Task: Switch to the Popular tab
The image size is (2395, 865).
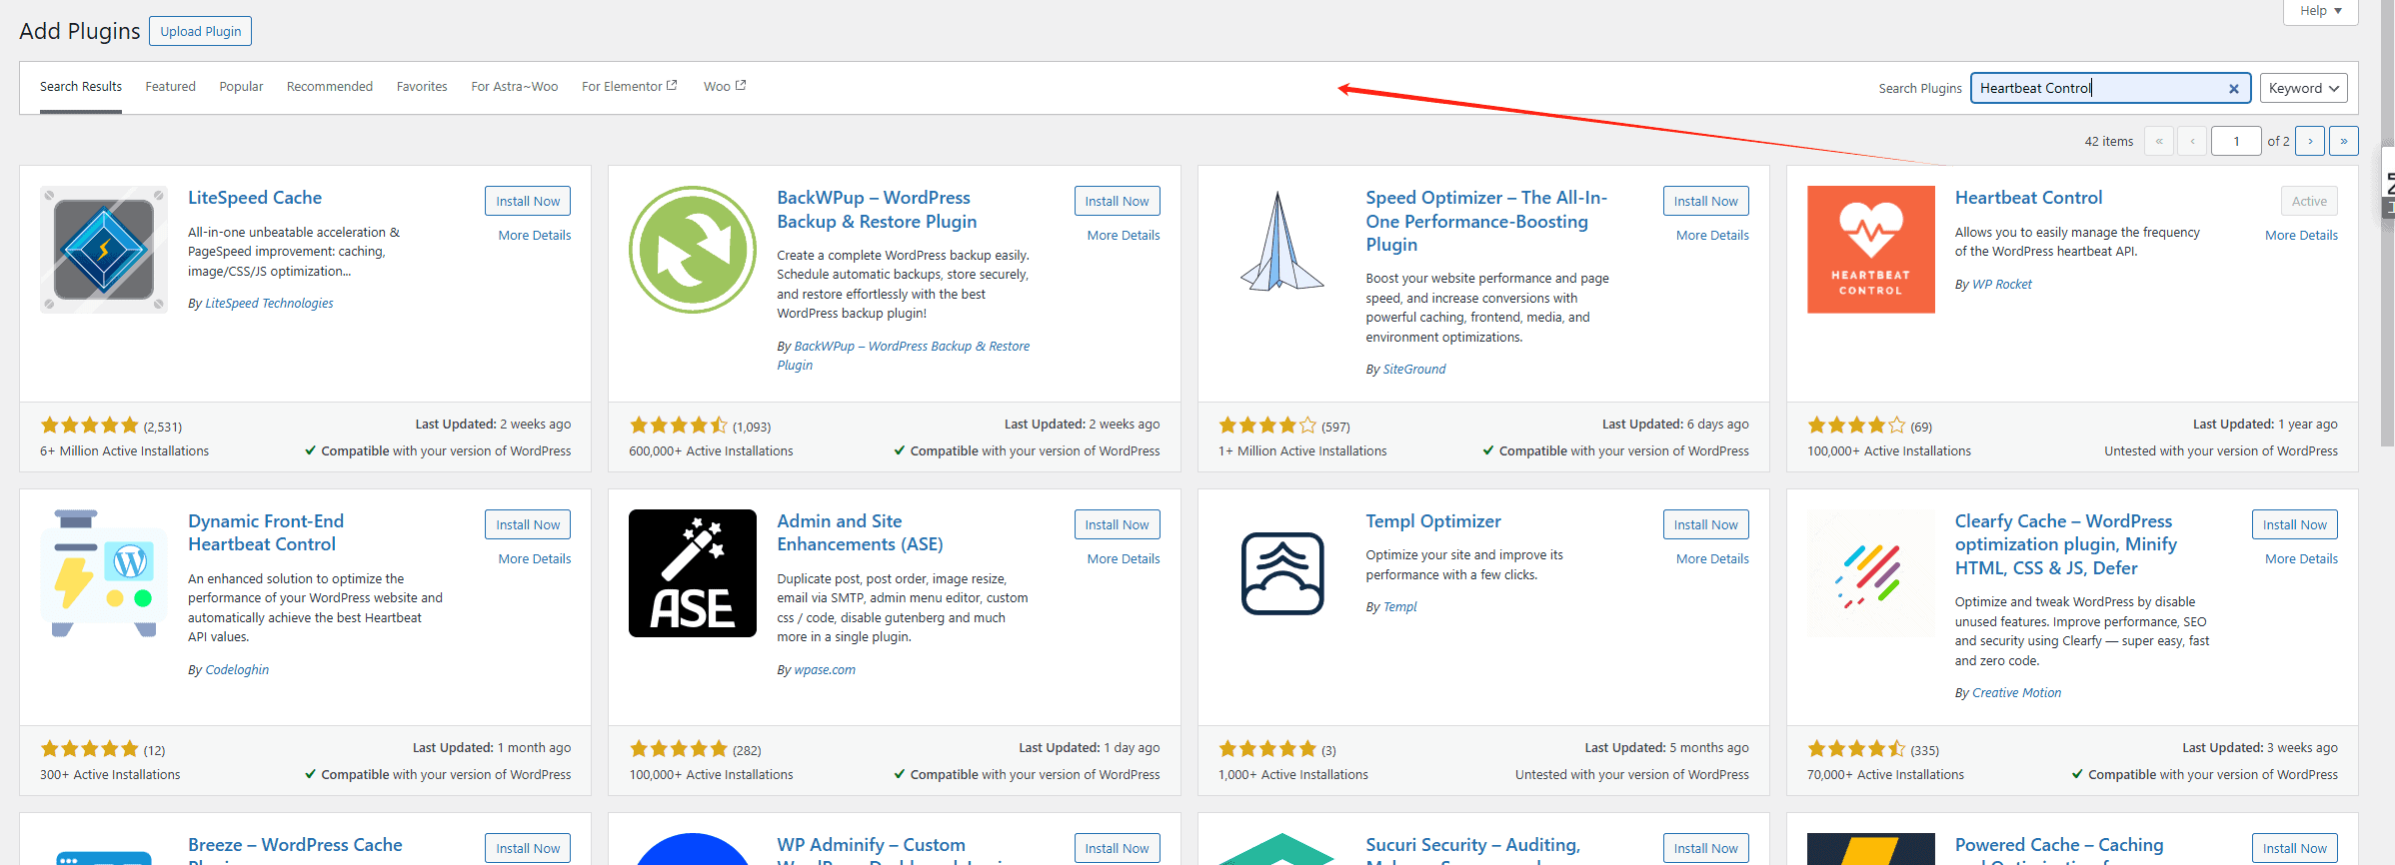Action: (241, 87)
